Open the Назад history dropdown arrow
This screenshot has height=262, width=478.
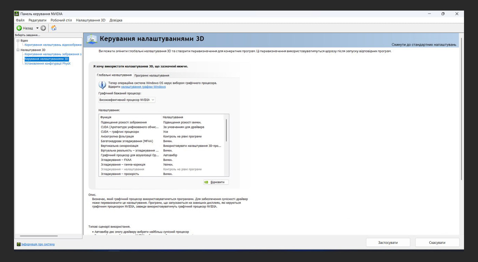(37, 28)
